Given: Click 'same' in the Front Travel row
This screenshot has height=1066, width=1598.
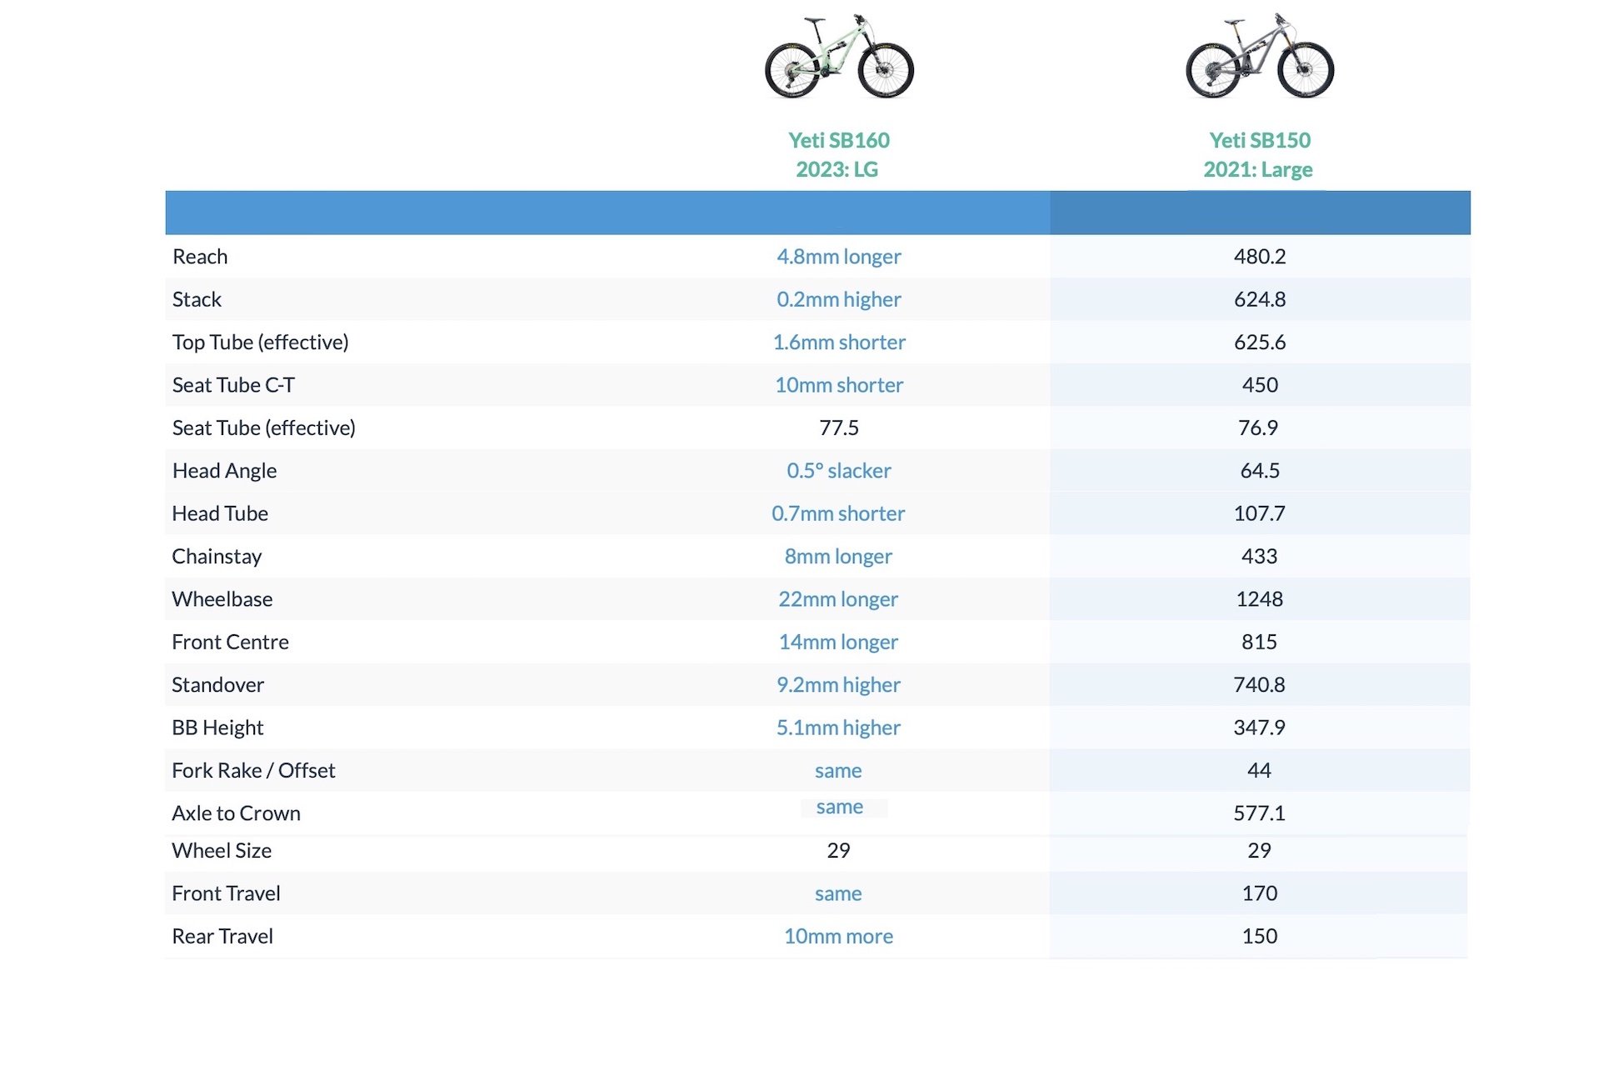Looking at the screenshot, I should pos(838,893).
